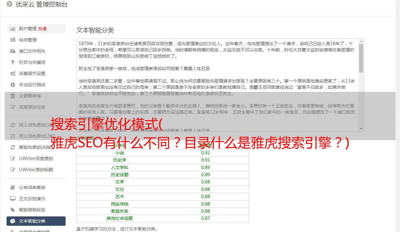400x232 pixels.
Task: Click the play icon for 手动运行测试
Action: (x=13, y=85)
